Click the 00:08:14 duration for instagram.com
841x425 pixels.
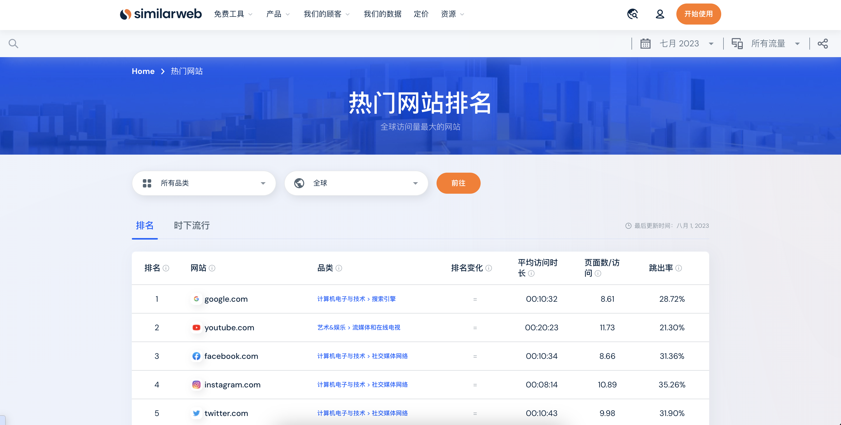pos(541,384)
